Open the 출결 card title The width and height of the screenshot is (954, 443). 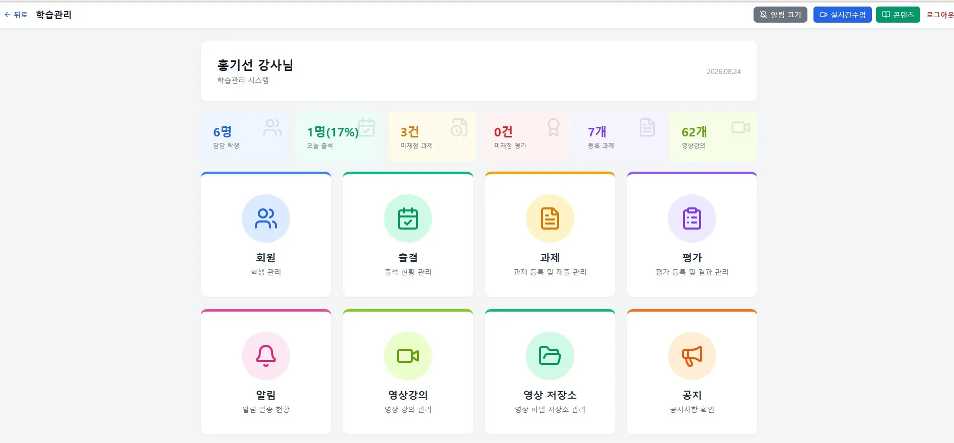408,258
